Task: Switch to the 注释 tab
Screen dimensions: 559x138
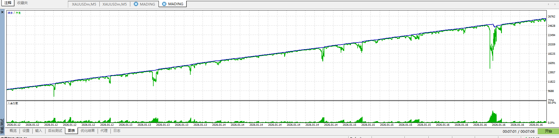Action: (x=8, y=3)
